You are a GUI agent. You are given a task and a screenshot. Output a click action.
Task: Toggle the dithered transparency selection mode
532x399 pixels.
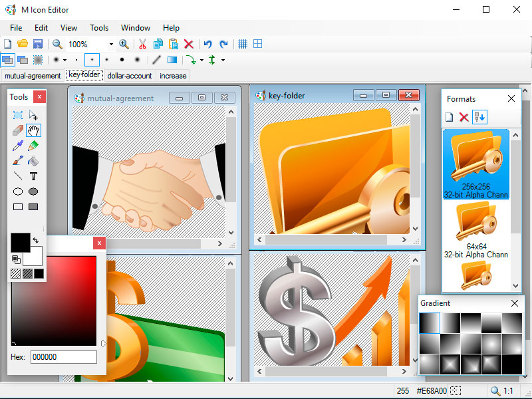pyautogui.click(x=39, y=60)
